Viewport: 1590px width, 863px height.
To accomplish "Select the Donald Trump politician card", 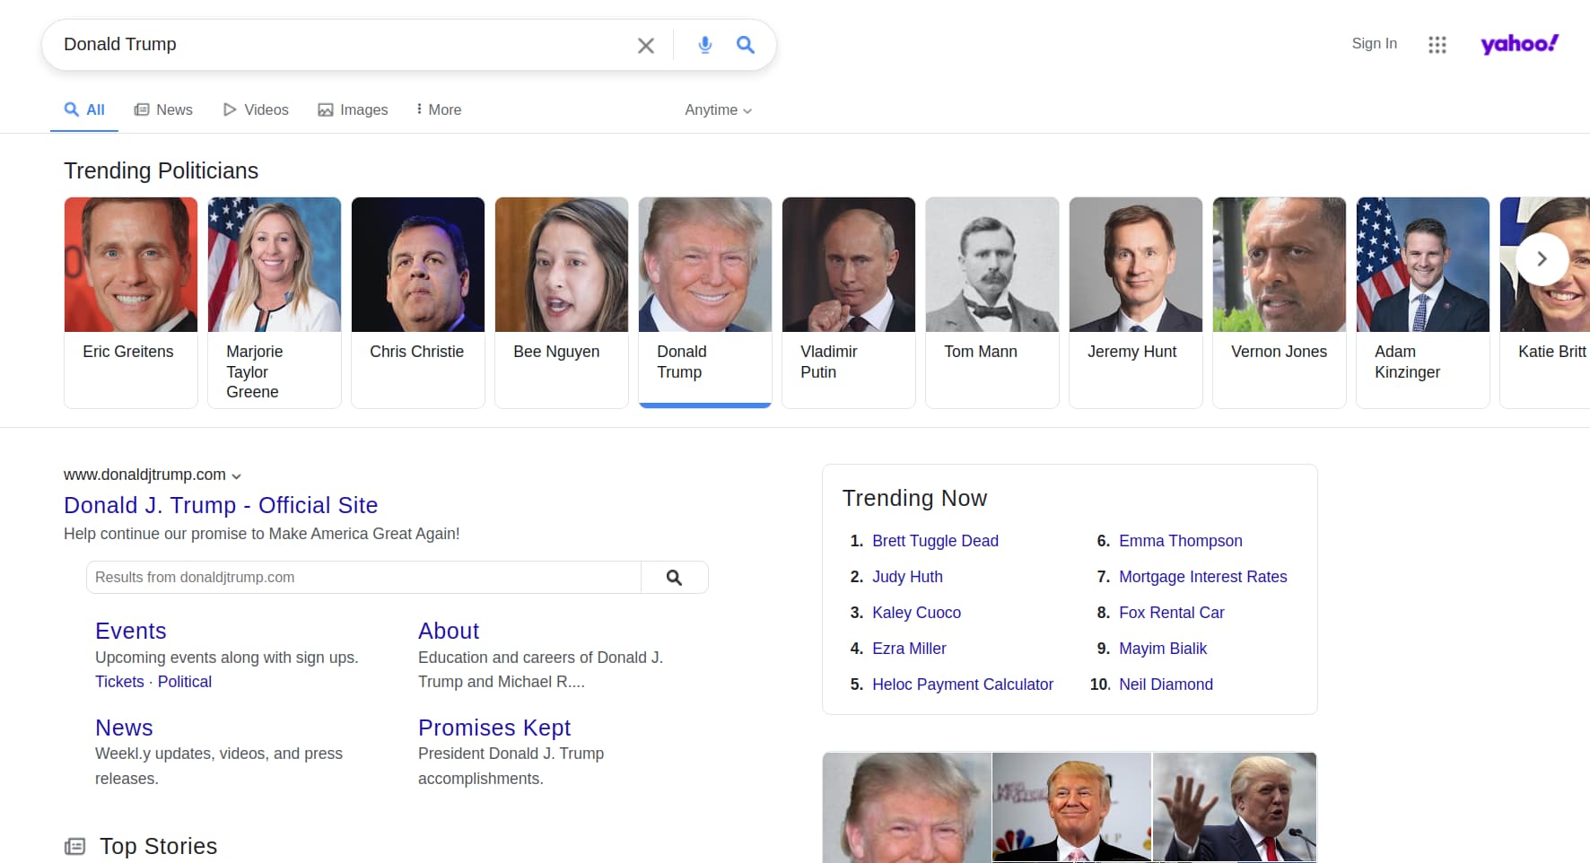I will 705,302.
